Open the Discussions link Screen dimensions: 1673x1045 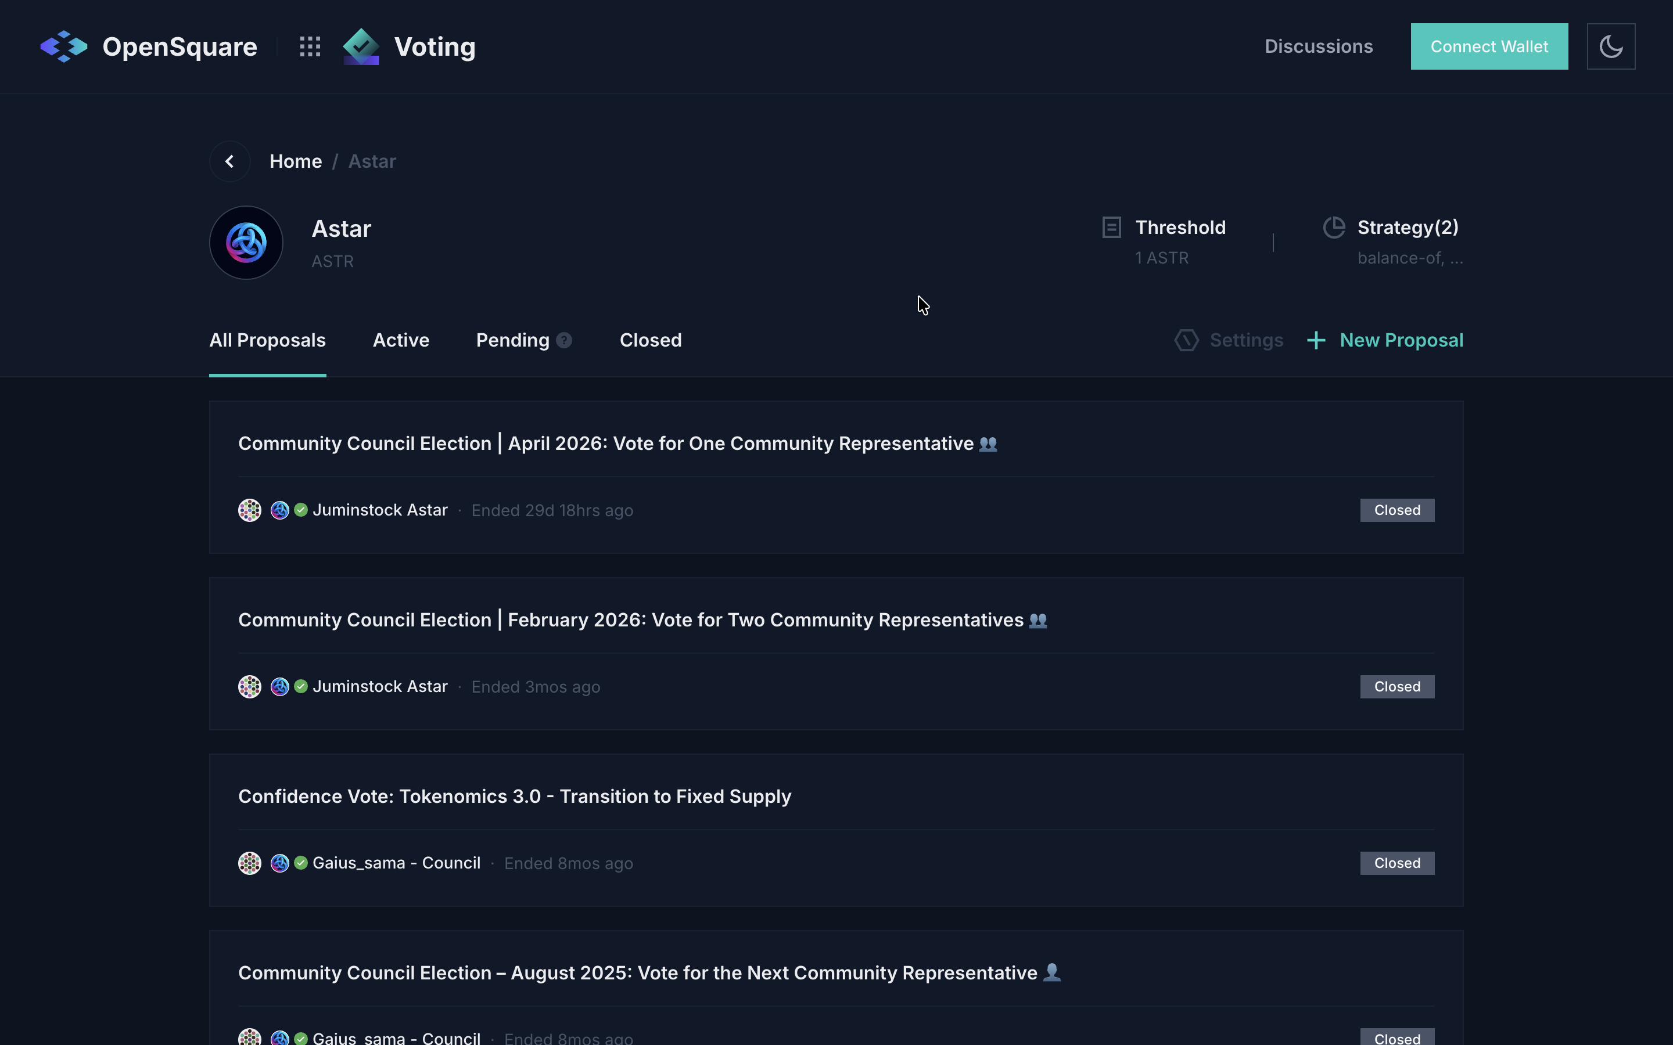click(x=1318, y=46)
